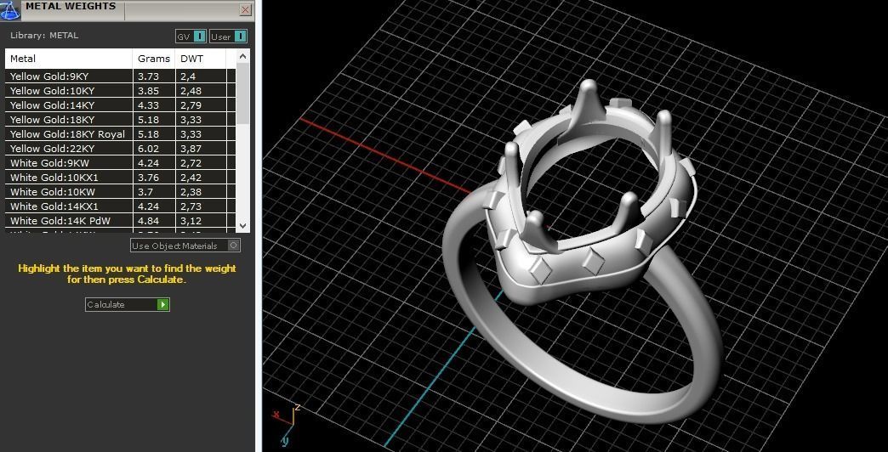Sort by the Metal column header
The width and height of the screenshot is (888, 452).
click(69, 59)
